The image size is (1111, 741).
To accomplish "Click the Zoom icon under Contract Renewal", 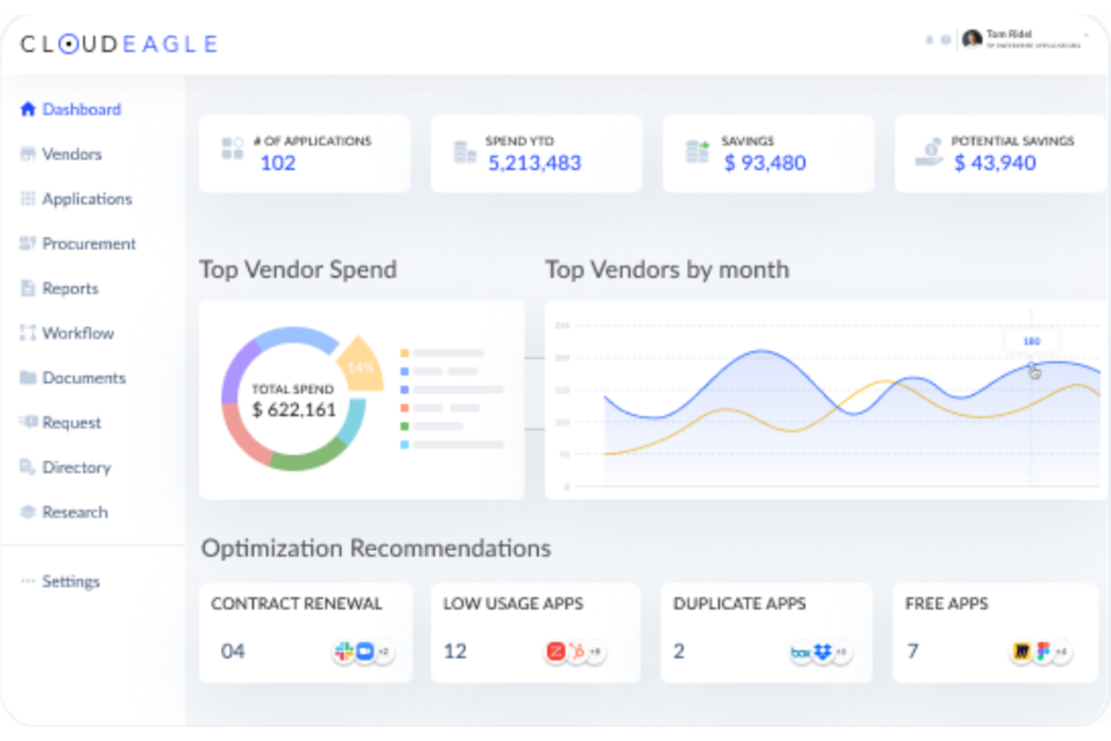I will [365, 650].
